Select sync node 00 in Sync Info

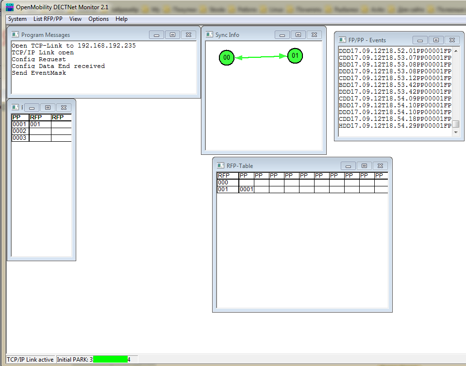[227, 58]
